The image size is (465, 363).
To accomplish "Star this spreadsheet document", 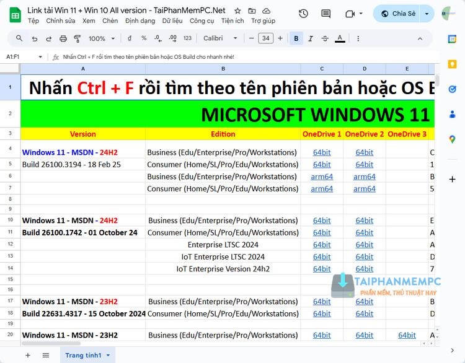I will click(x=237, y=11).
